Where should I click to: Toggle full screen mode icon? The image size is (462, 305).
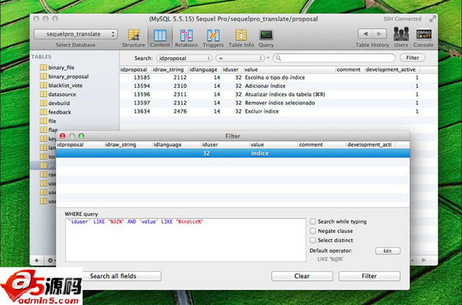pyautogui.click(x=432, y=19)
